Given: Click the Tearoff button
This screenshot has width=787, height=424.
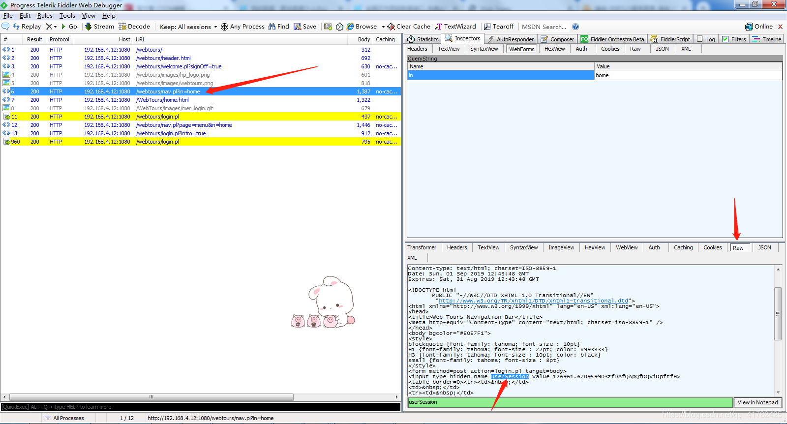Looking at the screenshot, I should tap(499, 27).
